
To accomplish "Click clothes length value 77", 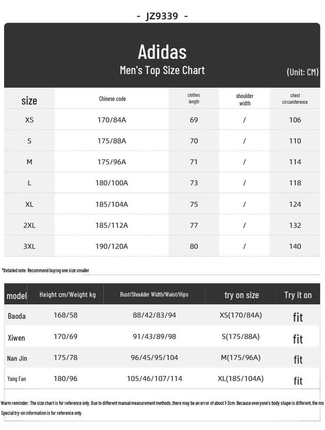I will 194,225.
